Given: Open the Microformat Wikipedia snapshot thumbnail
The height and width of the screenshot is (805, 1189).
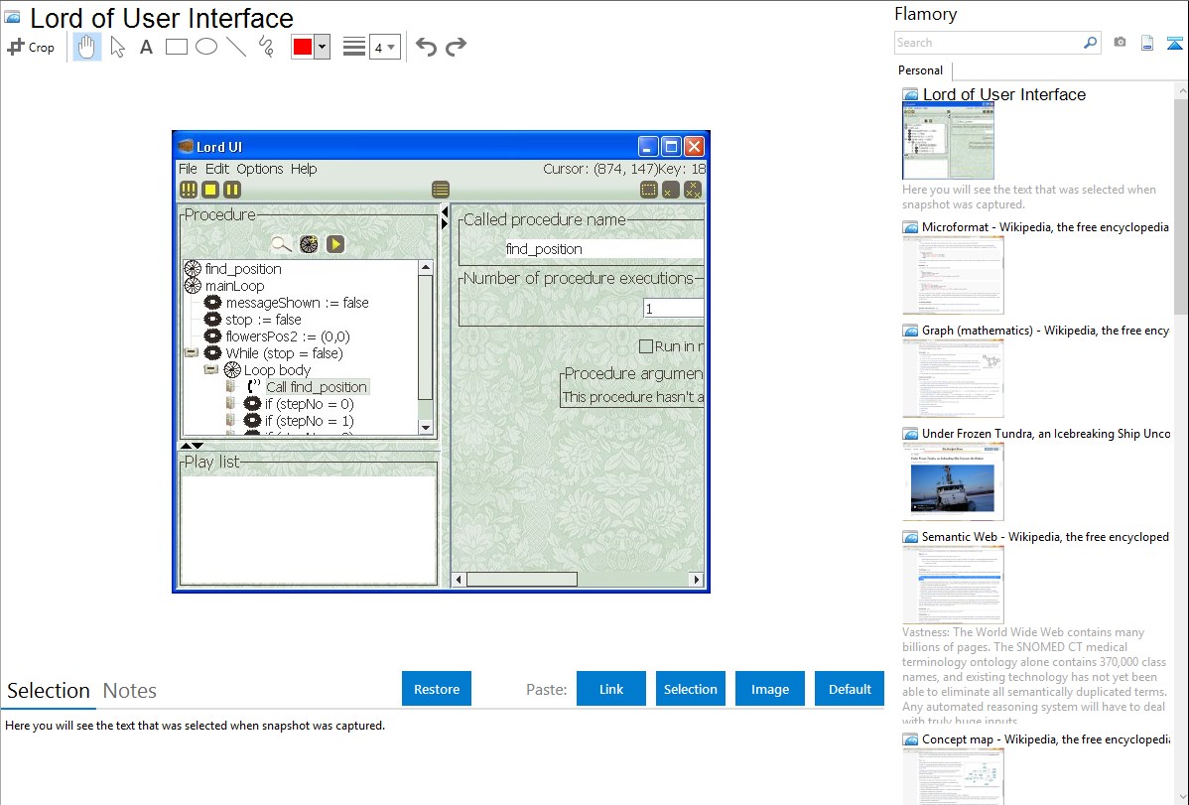Looking at the screenshot, I should pyautogui.click(x=953, y=275).
